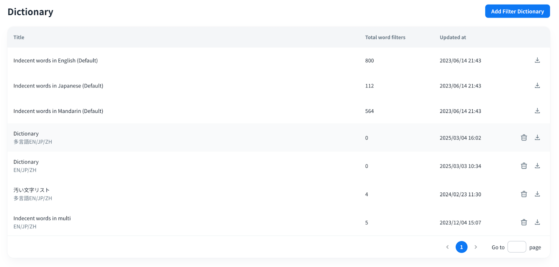This screenshot has width=559, height=267.
Task: Download the Indecent words in Japanese dictionary
Action: click(537, 85)
